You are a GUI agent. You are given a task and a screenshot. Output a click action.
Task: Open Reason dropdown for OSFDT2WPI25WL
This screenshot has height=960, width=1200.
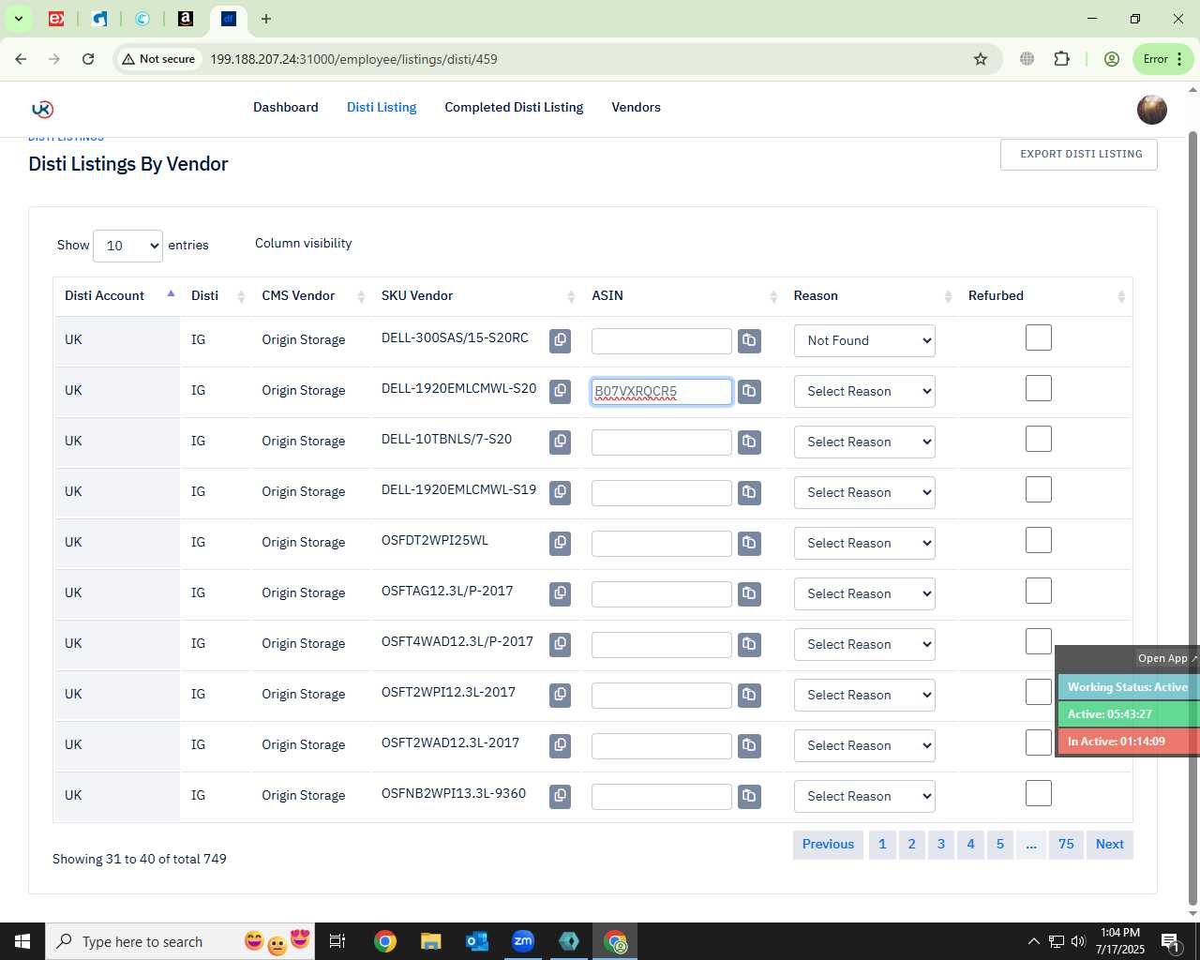864,543
